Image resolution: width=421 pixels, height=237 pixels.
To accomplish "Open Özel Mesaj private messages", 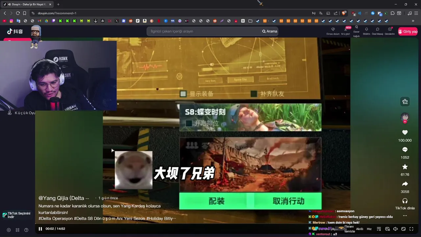I will point(377,31).
